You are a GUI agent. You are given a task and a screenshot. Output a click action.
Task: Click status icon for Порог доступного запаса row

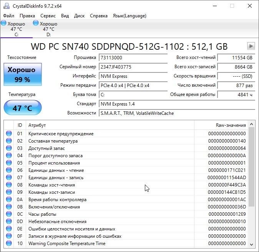click(x=9, y=155)
